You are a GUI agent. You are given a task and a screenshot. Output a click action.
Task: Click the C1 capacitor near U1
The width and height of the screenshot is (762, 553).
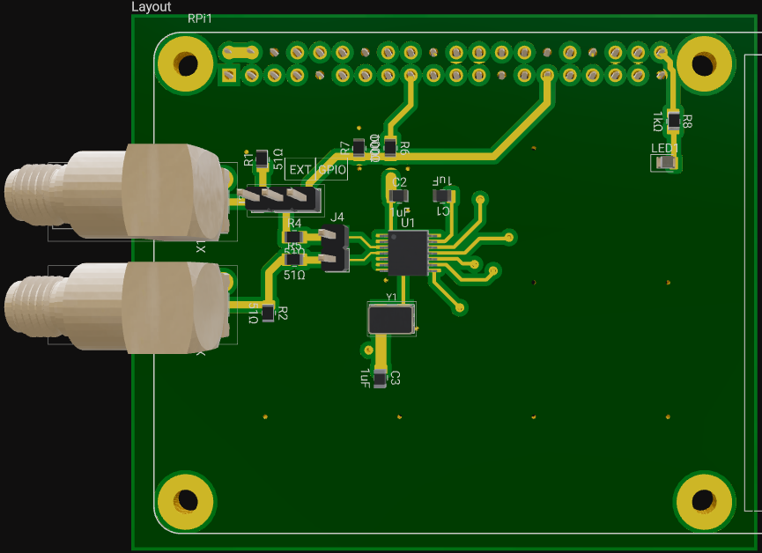[x=443, y=195]
